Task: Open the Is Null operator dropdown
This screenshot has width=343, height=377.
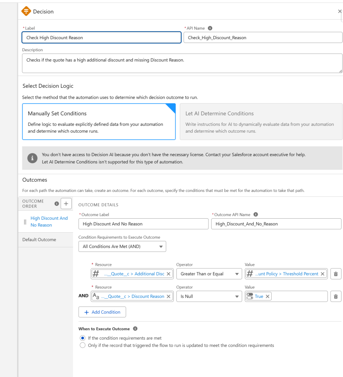Action: 209,296
